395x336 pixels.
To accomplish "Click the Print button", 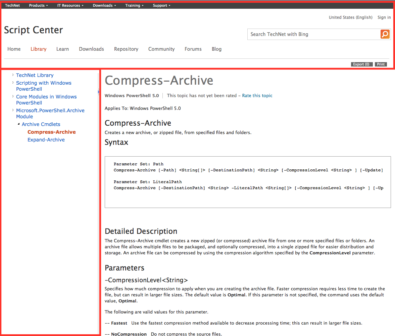I will [x=381, y=64].
